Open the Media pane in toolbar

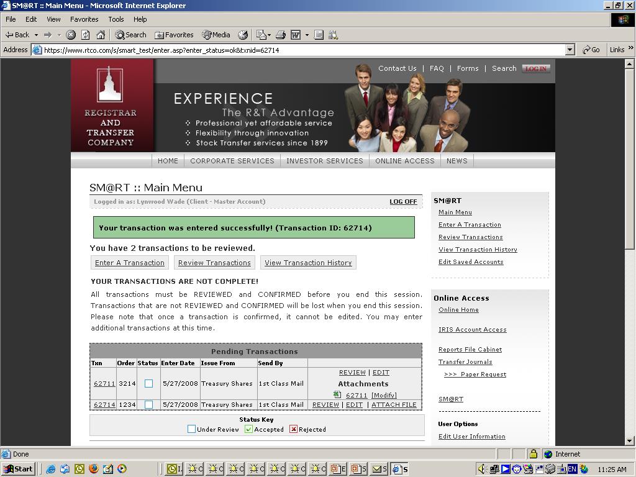pyautogui.click(x=216, y=35)
